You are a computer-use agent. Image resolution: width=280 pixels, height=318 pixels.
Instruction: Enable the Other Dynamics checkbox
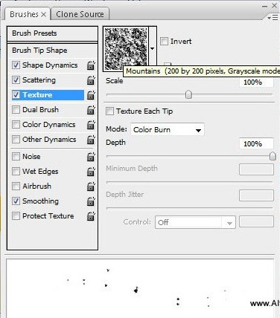point(16,140)
